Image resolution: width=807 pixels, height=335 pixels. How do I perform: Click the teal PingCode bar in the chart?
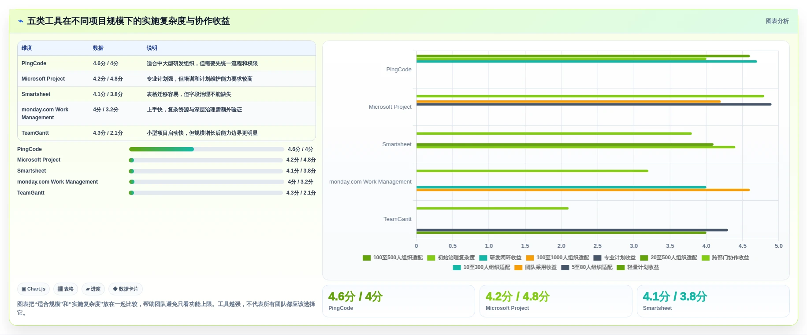point(587,62)
